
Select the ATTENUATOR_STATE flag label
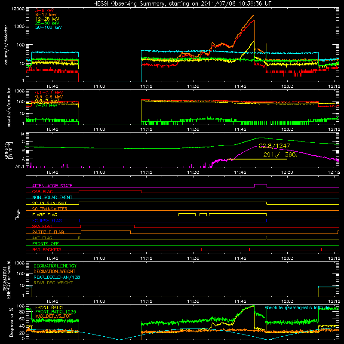[52, 186]
